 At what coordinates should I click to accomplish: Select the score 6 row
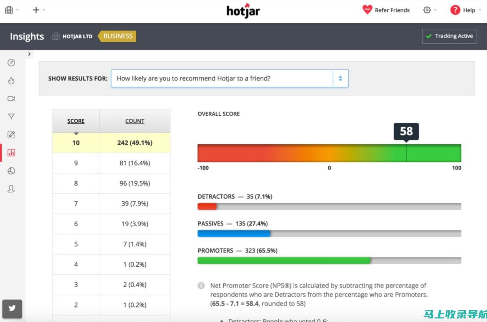coord(111,224)
